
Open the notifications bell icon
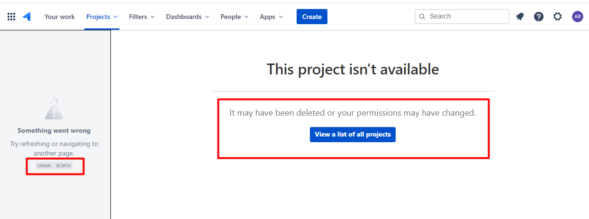pos(520,17)
